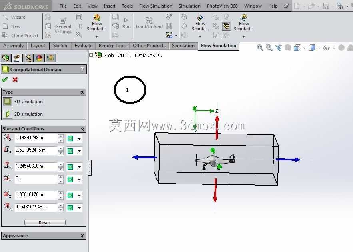Click the Print icon in title toolbar
This screenshot has height=252, width=353.
(x=340, y=6)
